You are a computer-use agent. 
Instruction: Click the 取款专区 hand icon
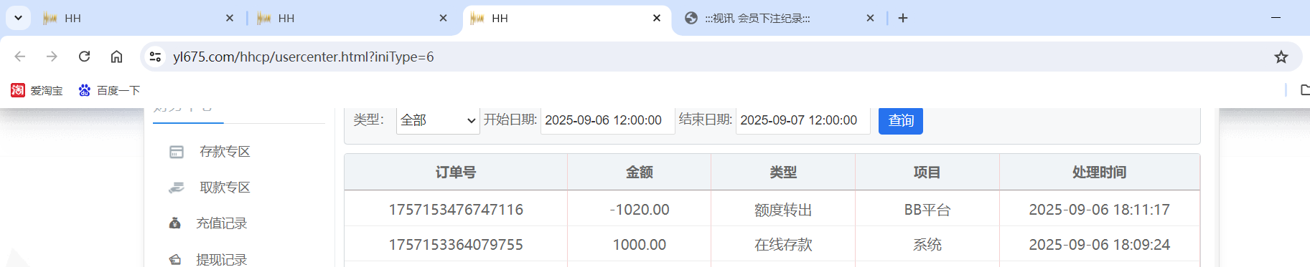pos(176,188)
